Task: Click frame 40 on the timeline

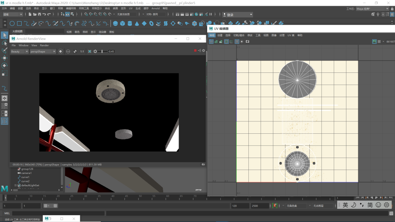Action: [x=113, y=198]
